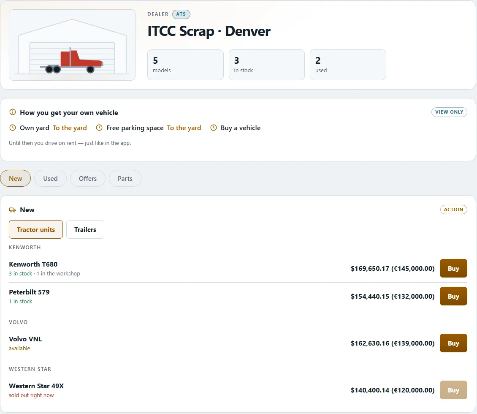Screen dimensions: 477x414
Task: Click the 'available' status under Volvo VNL
Action: (19, 348)
